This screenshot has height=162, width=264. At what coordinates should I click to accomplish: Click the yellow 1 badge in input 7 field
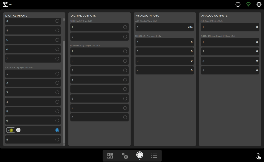(x=11, y=130)
